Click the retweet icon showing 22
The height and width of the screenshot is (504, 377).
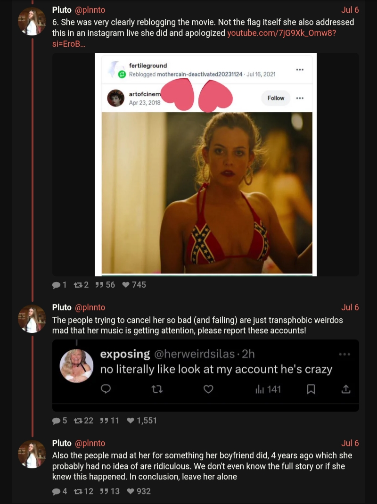click(x=78, y=421)
